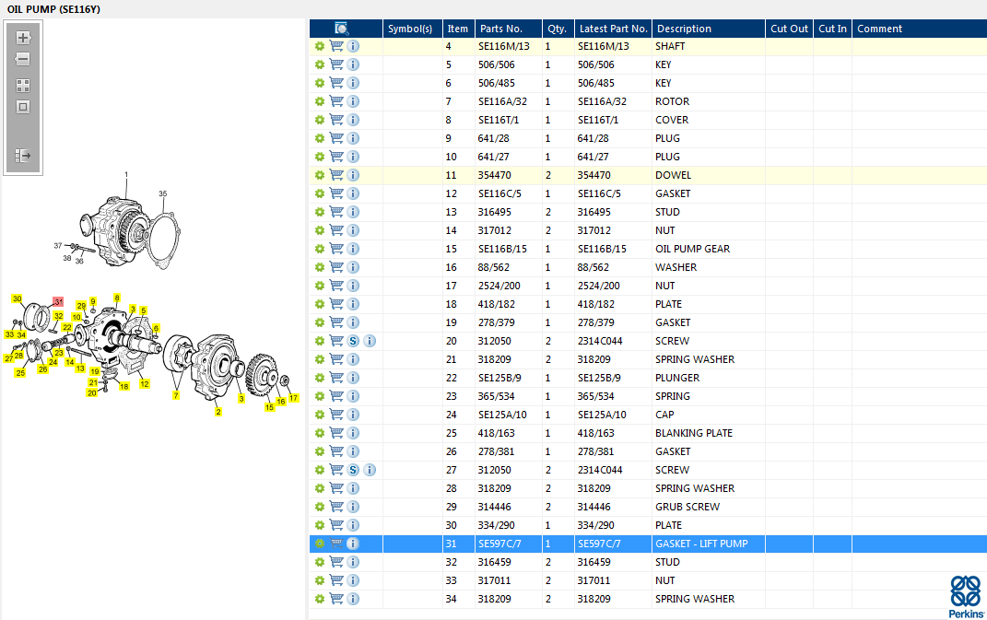Click callout 30 on the exploded diagram
Viewport: 987px width, 620px height.
[x=17, y=299]
